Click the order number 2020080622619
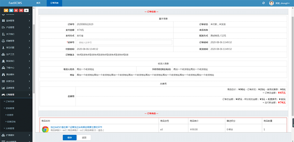The height and width of the screenshot is (142, 294). pyautogui.click(x=85, y=24)
